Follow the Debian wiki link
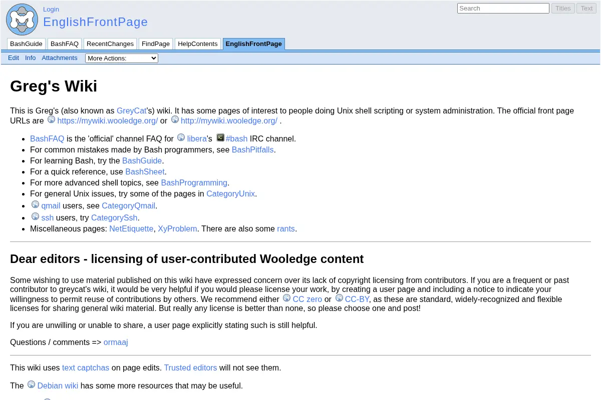Viewport: 601px width, 400px height. [x=58, y=386]
